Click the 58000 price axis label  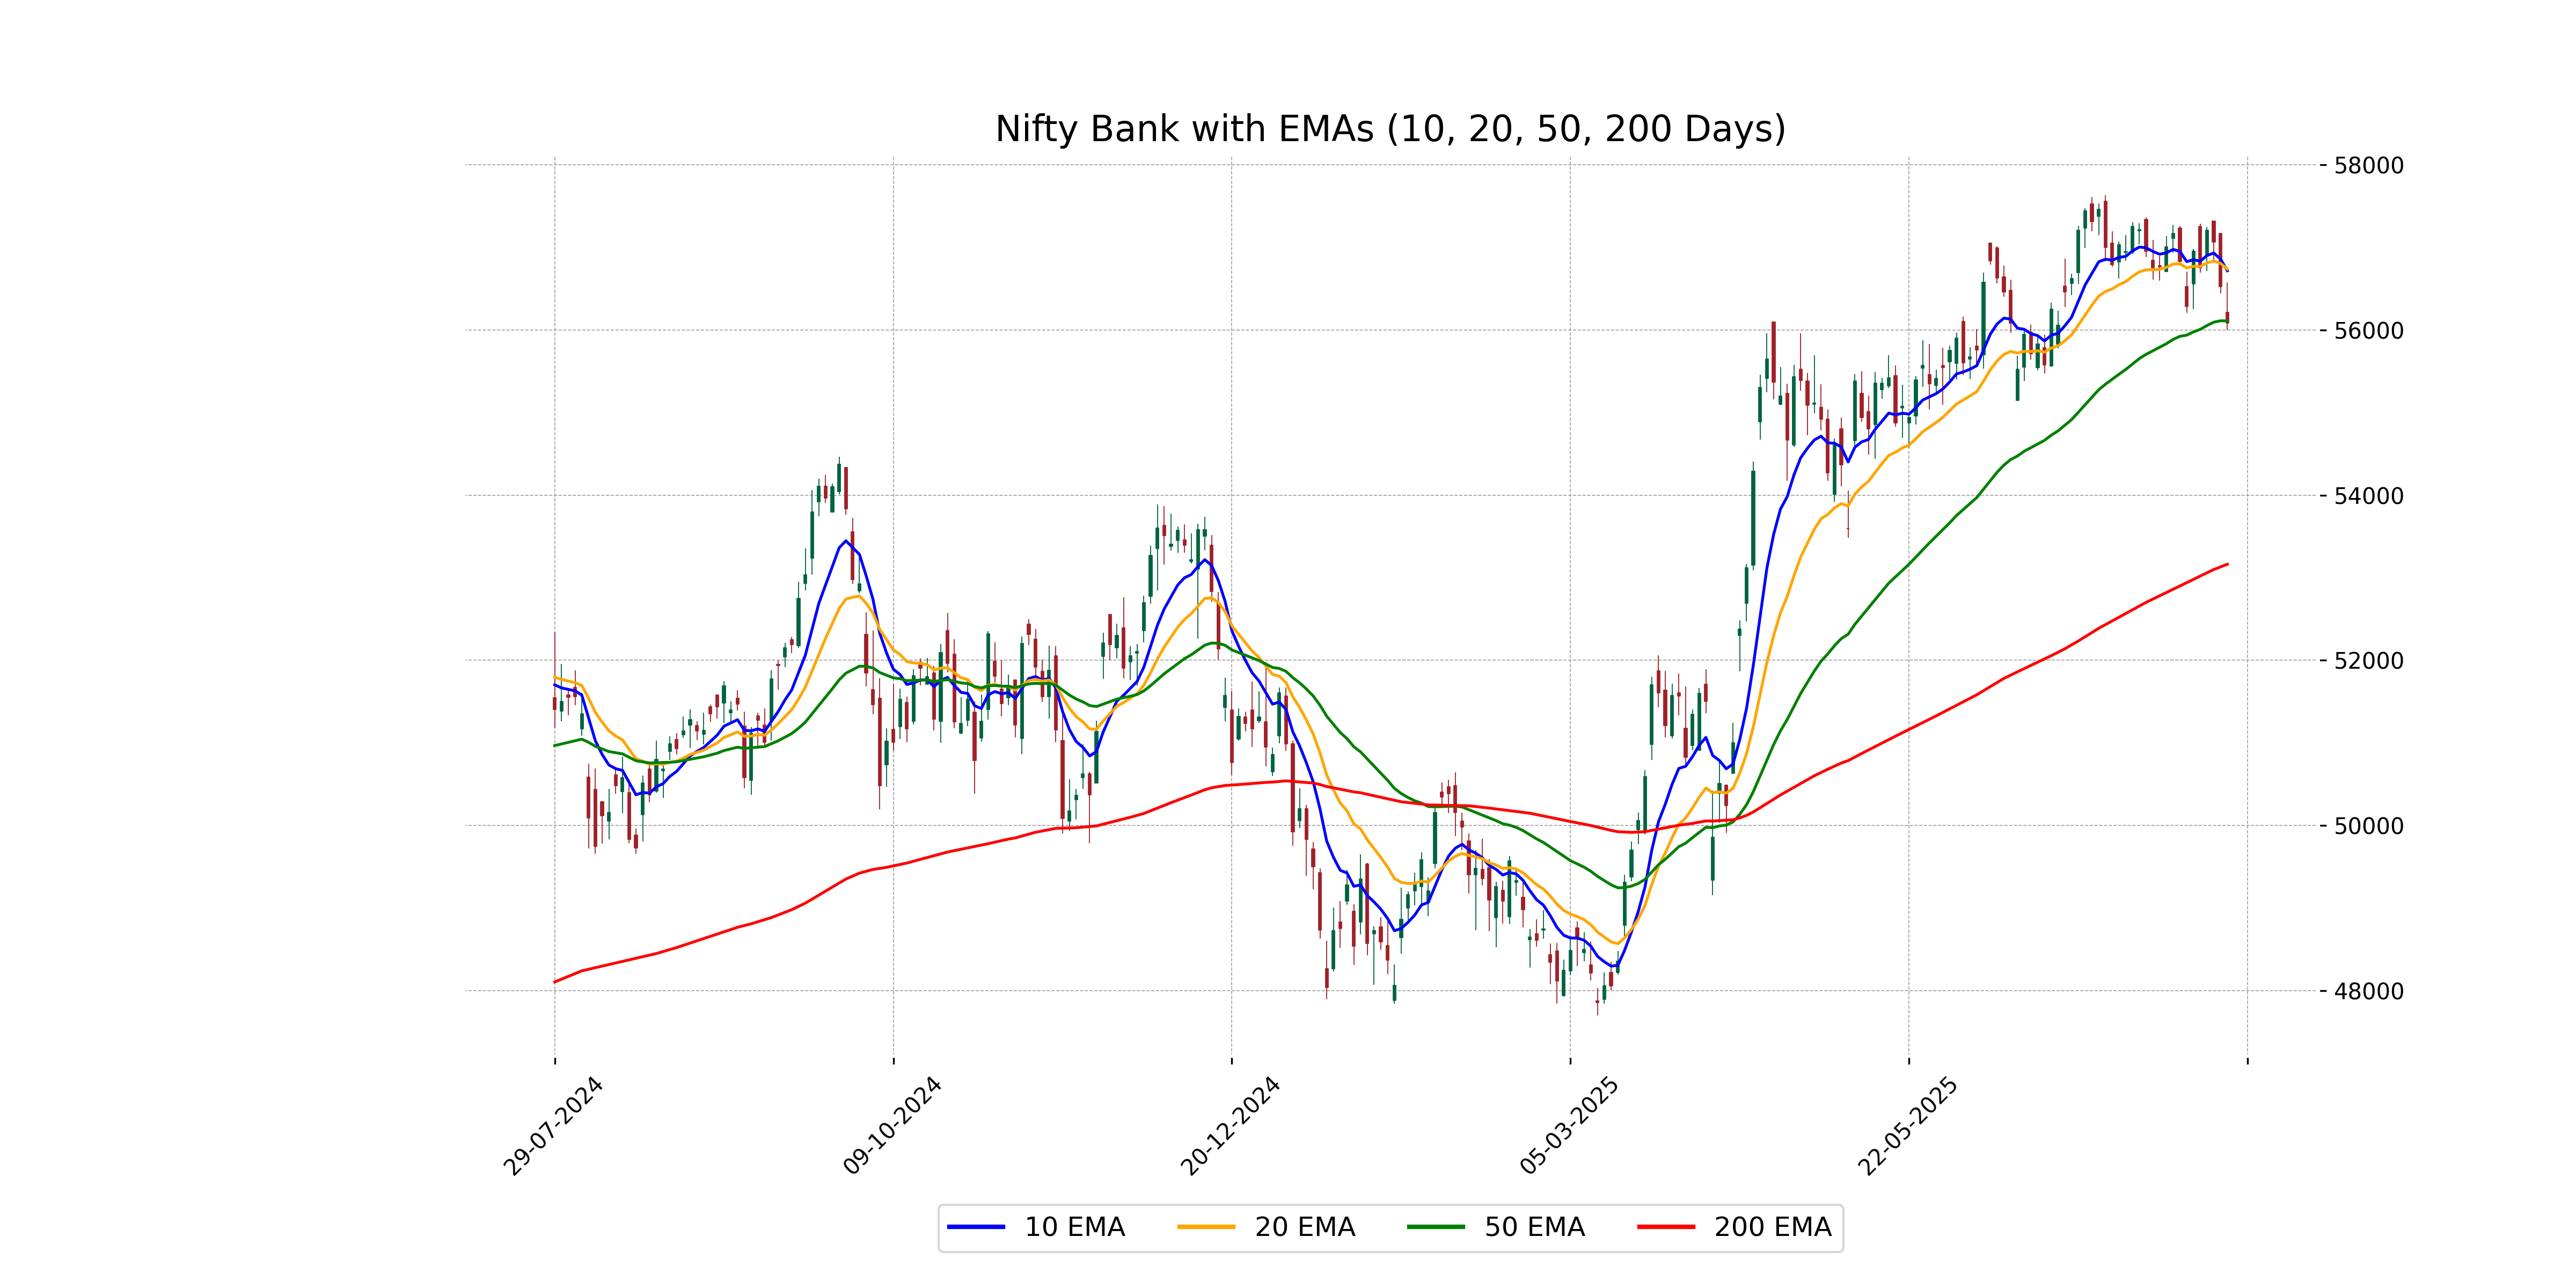tap(2368, 166)
